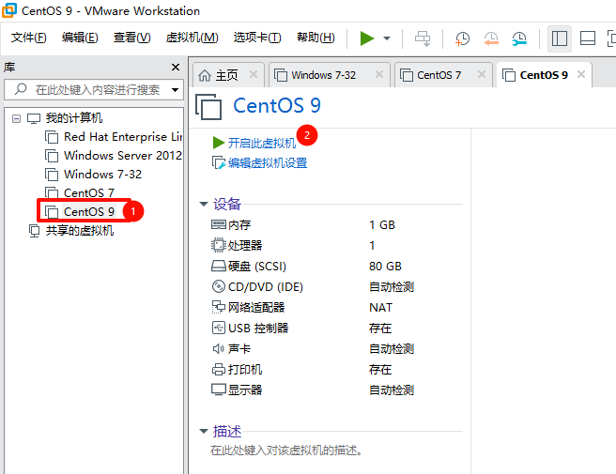
Task: Open the 编辑(E) menu
Action: click(80, 38)
